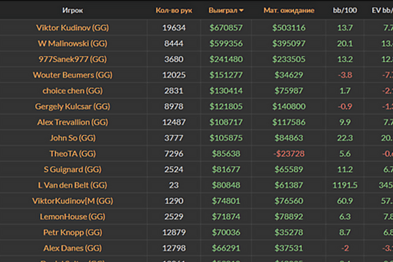393x262 pixels.
Task: Select winnings value $105875
Action: 226,138
